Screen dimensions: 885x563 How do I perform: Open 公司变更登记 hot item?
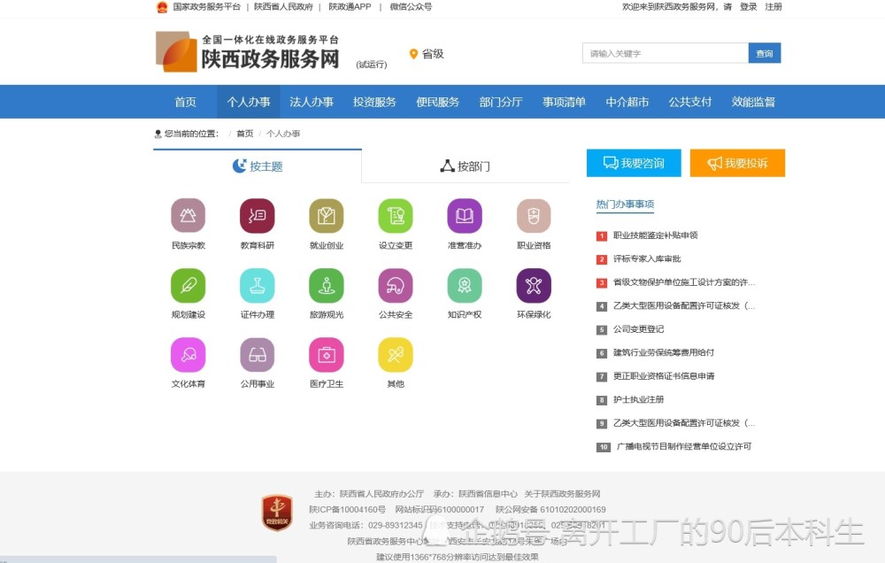pyautogui.click(x=638, y=328)
